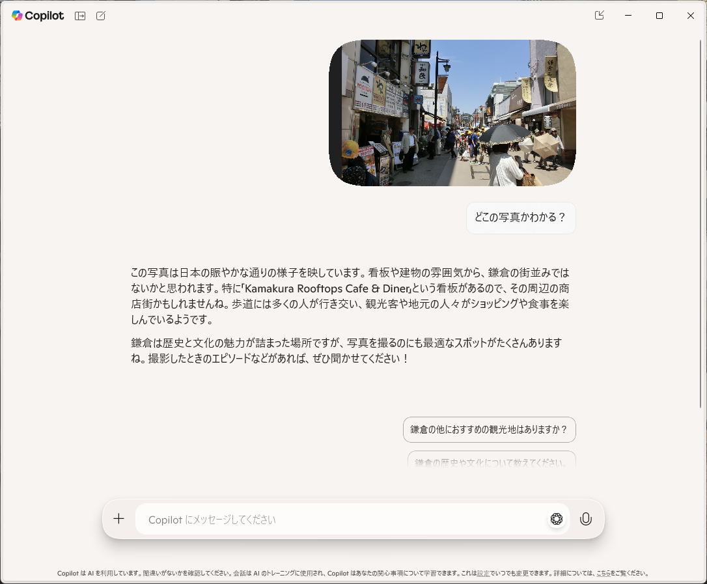Minimize the Copilot window

[628, 15]
